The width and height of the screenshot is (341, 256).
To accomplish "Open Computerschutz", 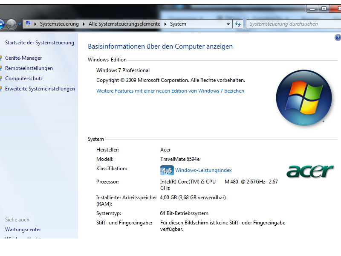I will 24,79.
